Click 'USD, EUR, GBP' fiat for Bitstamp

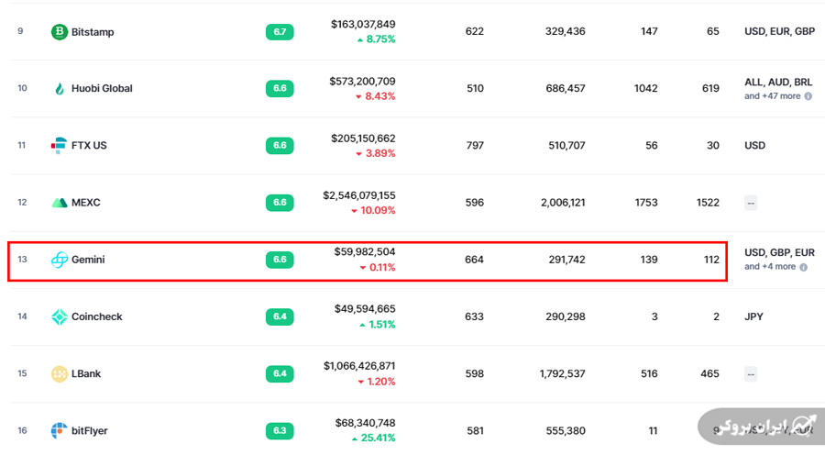[x=780, y=31]
